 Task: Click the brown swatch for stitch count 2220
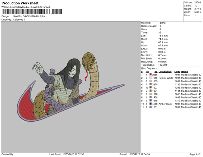point(151,84)
